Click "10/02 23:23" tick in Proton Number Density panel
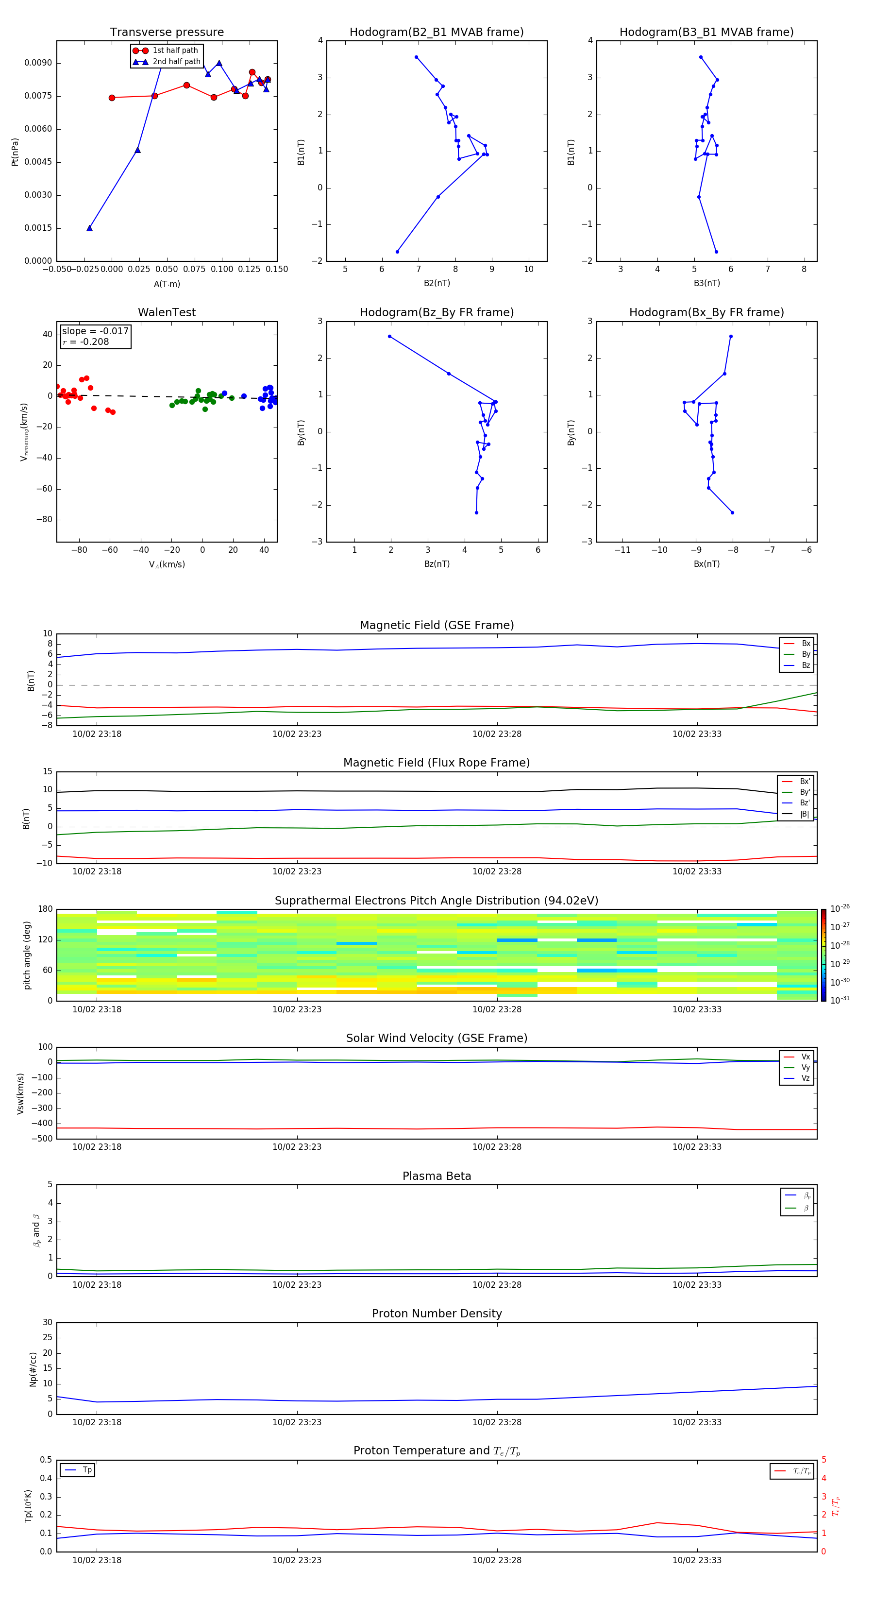874x1603 pixels. (297, 1422)
